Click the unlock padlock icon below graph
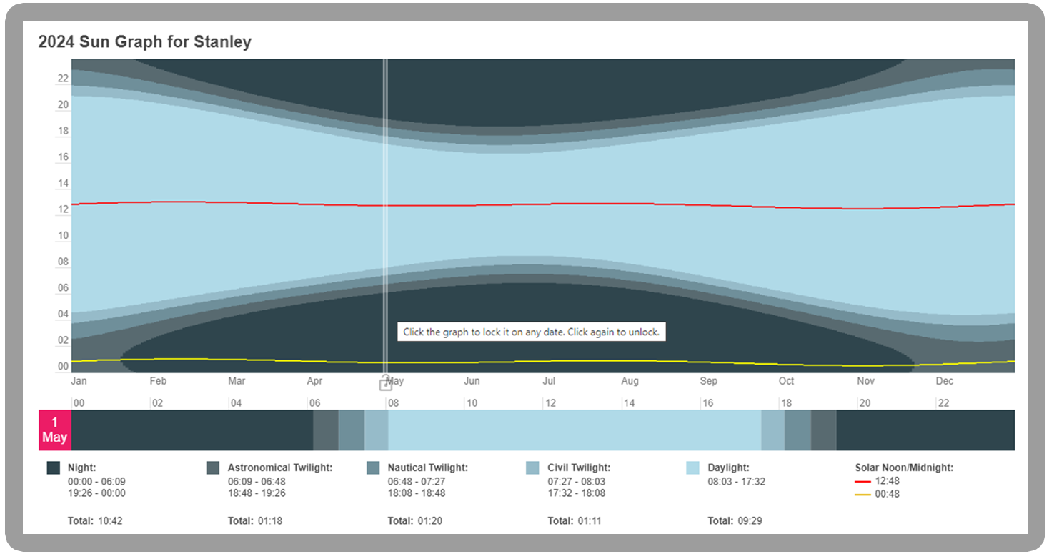Screen dimensions: 1049x554 (385, 383)
